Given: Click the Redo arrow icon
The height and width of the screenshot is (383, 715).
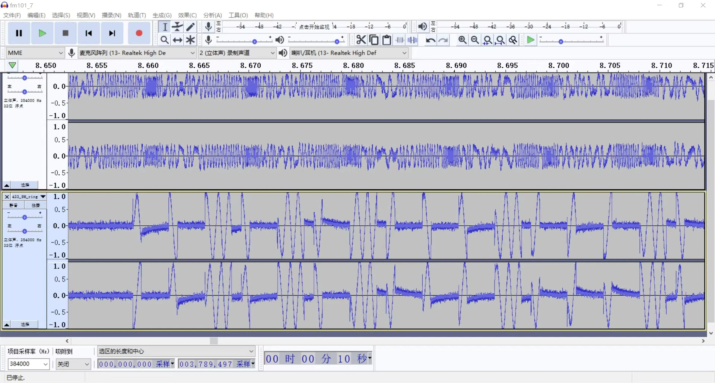Looking at the screenshot, I should coord(443,40).
